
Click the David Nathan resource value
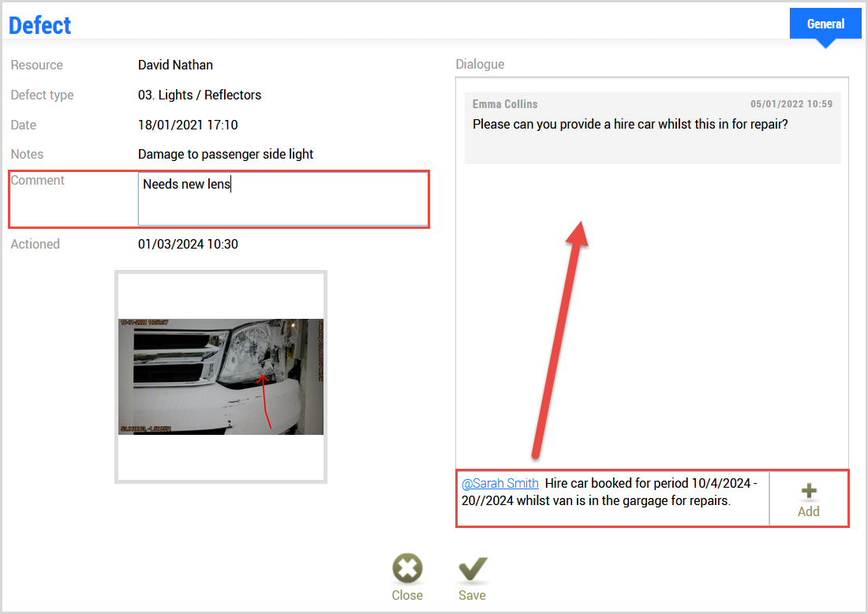175,65
